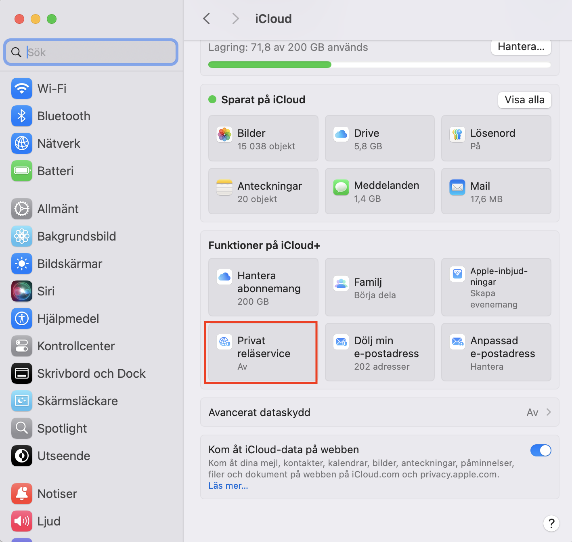Select the Bluetooth icon in sidebar
Screen dimensions: 572x542
[x=22, y=116]
